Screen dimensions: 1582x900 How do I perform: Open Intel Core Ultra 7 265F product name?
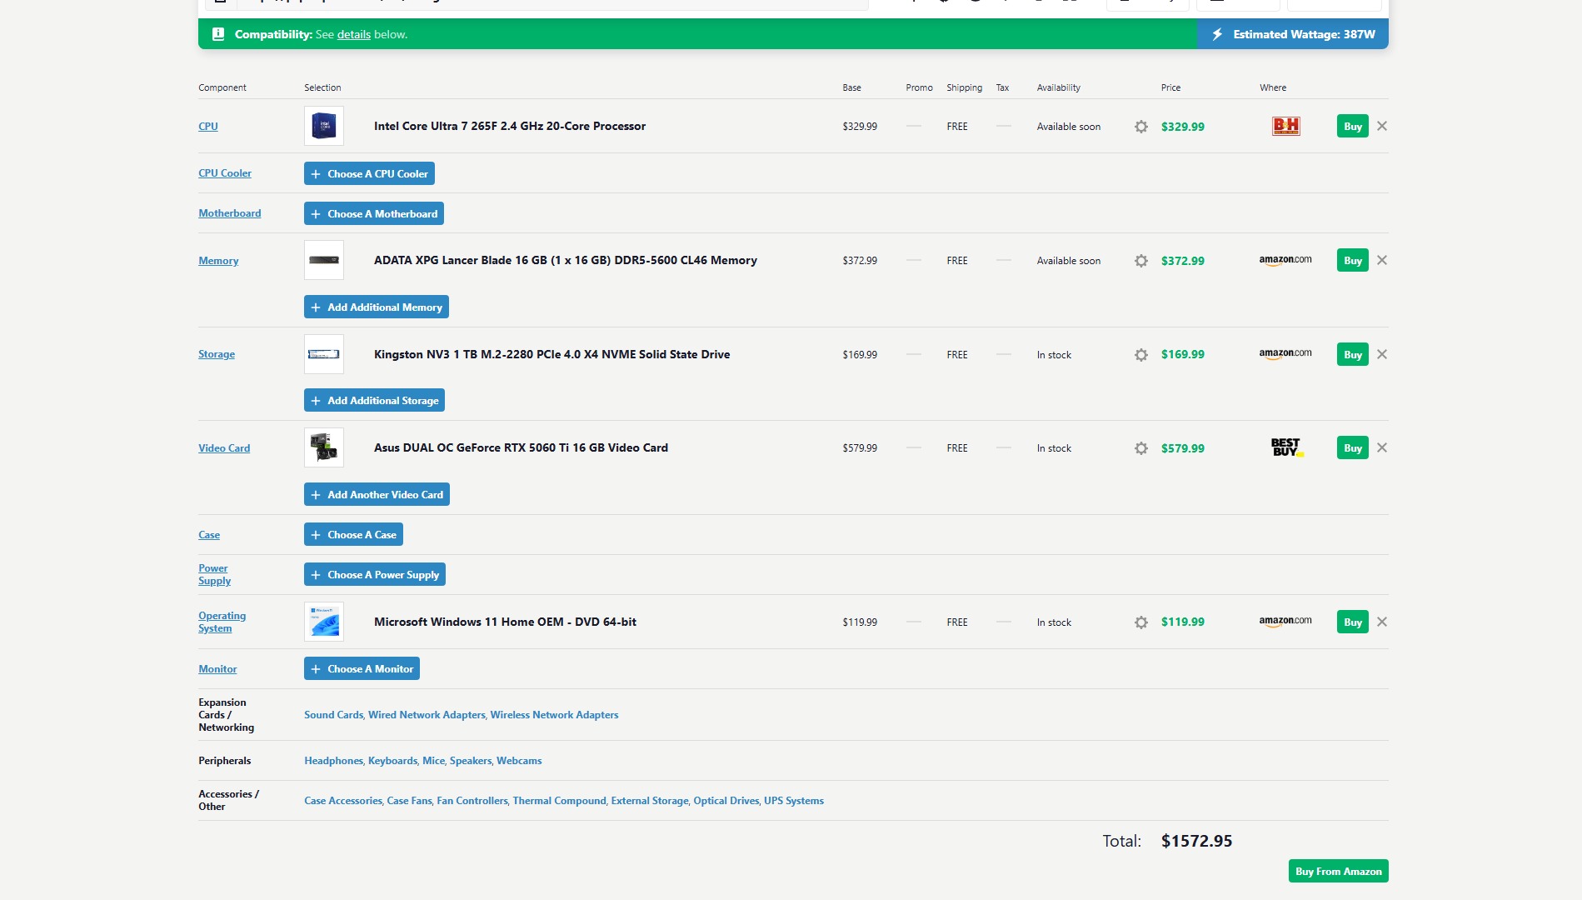tap(510, 126)
